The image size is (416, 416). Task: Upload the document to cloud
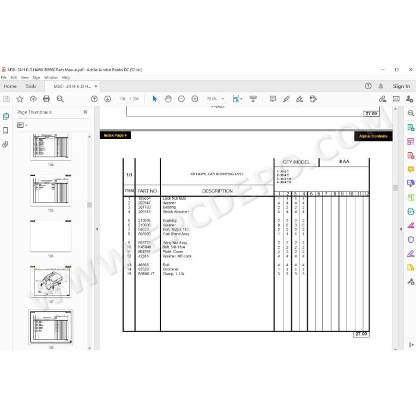tap(33, 99)
